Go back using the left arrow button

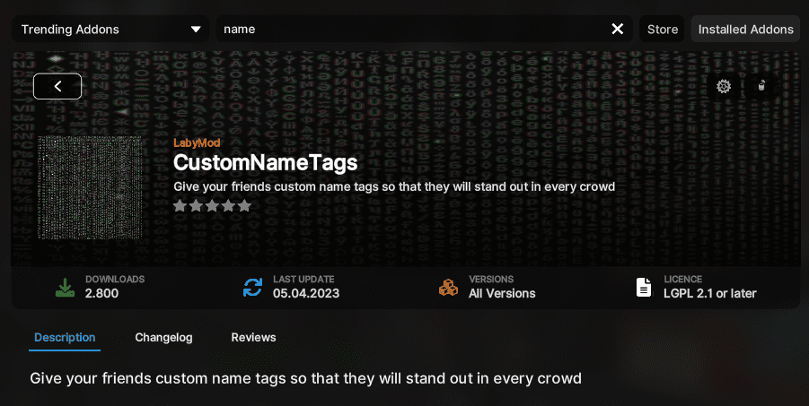57,86
